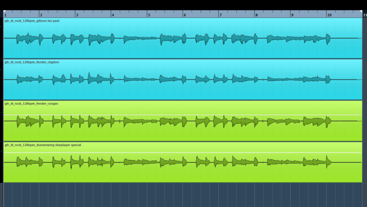Click bar 5 on the ruler
The width and height of the screenshot is (367, 207).
pos(149,15)
